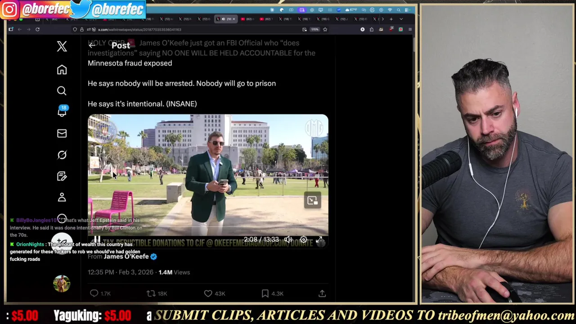The width and height of the screenshot is (576, 324).
Task: Click the mini-player icon on the video
Action: coord(312,201)
